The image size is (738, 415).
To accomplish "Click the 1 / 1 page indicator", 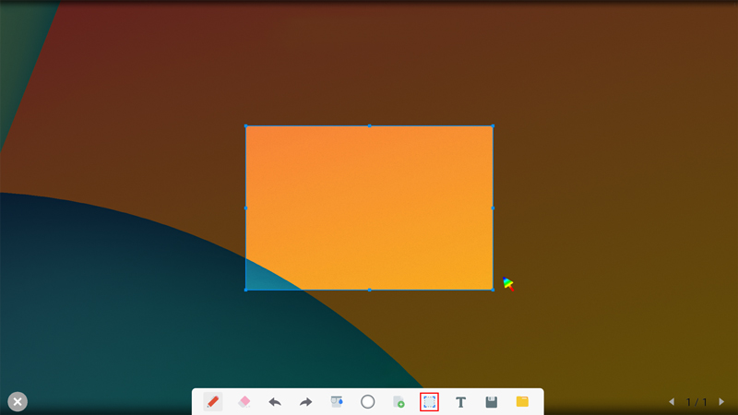I will (x=696, y=402).
